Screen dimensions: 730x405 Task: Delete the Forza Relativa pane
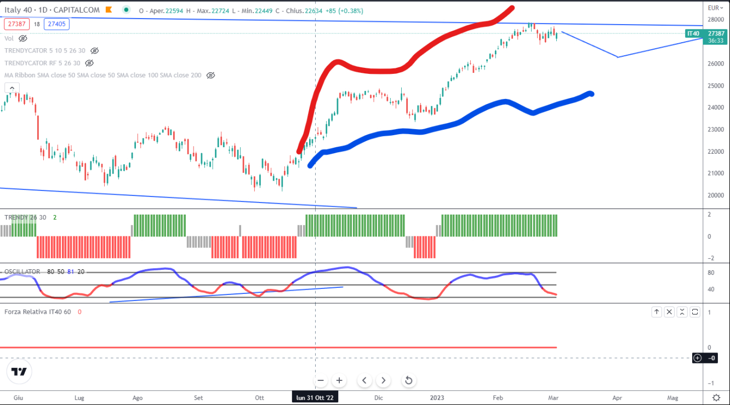[669, 312]
